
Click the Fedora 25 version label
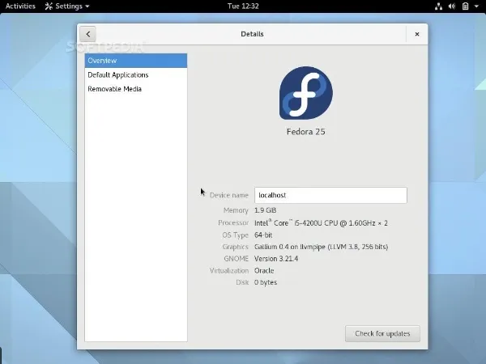tap(305, 131)
